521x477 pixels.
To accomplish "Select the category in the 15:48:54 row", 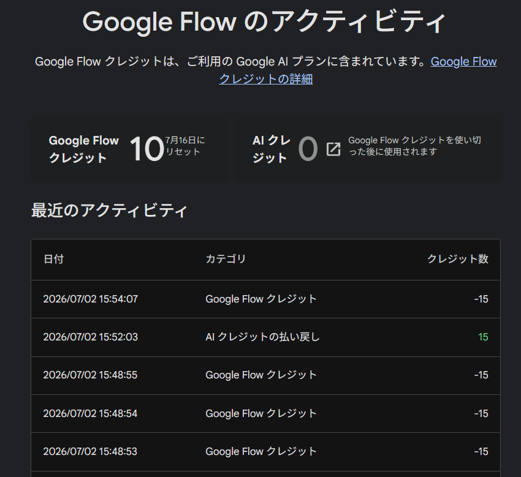I will click(x=261, y=413).
